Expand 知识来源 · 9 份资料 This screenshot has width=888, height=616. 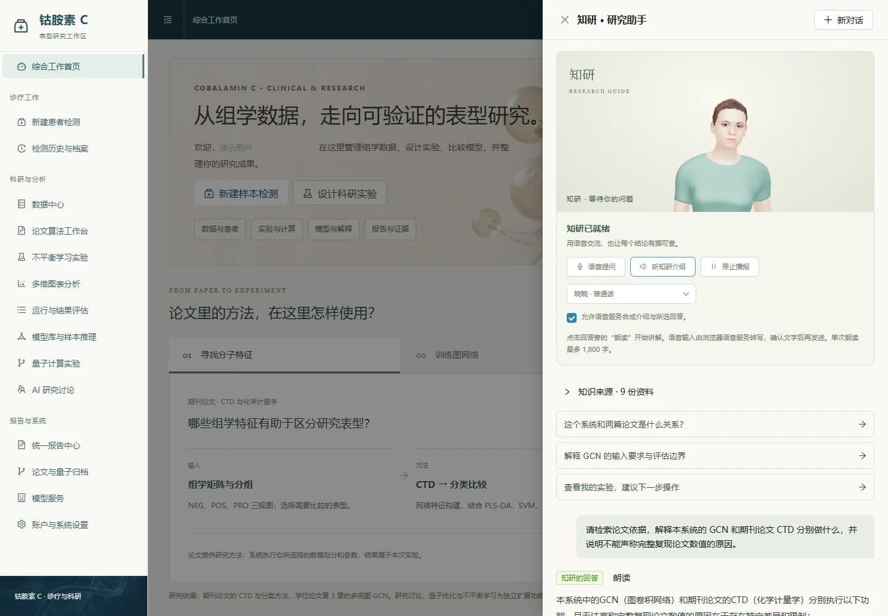609,392
